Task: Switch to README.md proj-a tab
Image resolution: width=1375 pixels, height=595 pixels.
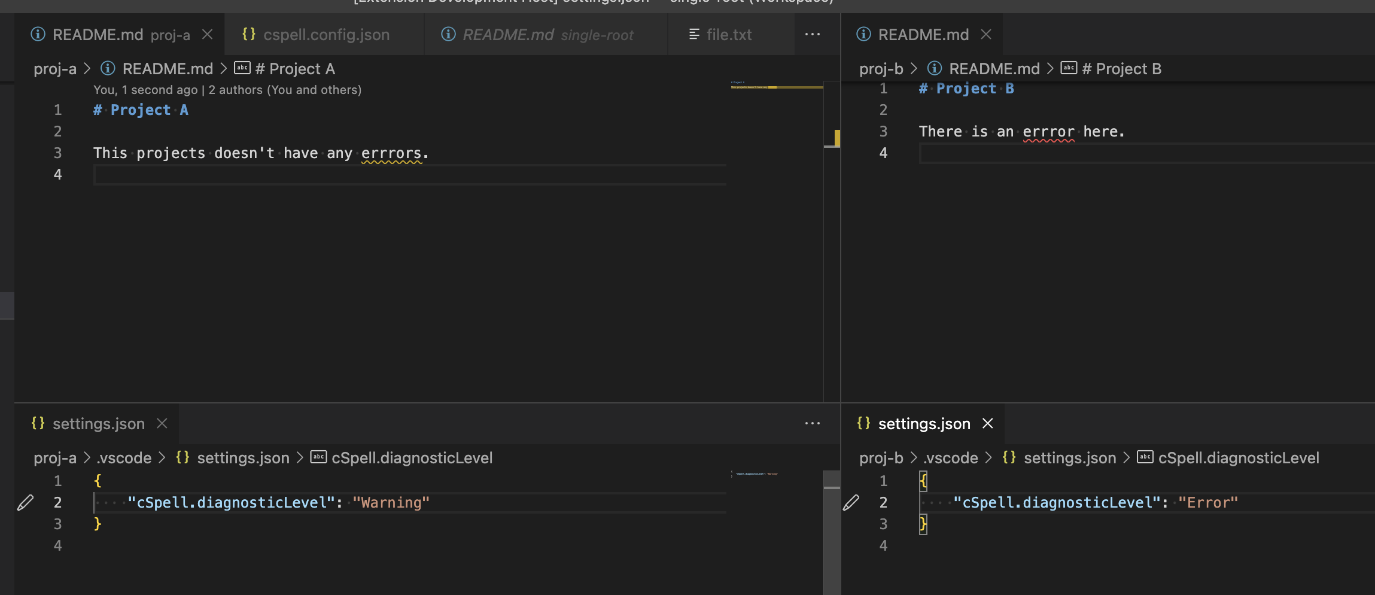Action: (120, 35)
